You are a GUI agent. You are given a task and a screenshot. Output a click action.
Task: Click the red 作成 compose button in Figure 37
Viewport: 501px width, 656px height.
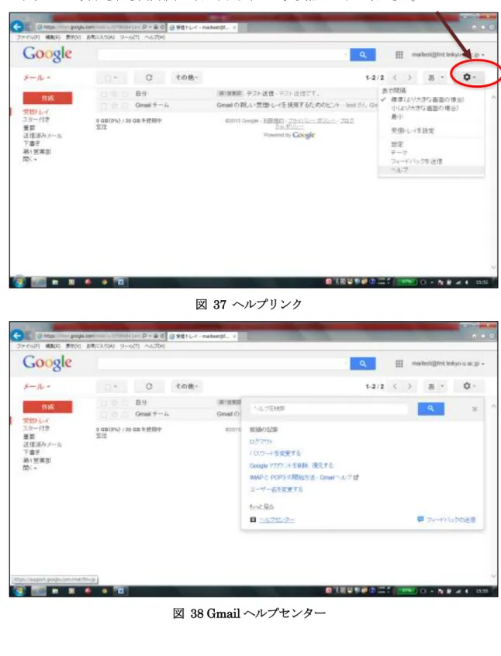(47, 98)
